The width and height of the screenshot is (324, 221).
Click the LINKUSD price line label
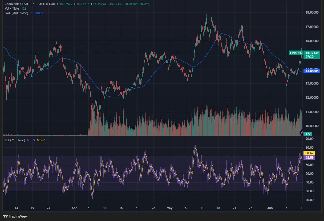coord(296,53)
